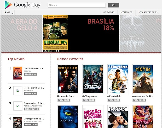The width and height of the screenshot is (162, 128).
Task: Click the Google Play logo
Action: click(x=22, y=5)
